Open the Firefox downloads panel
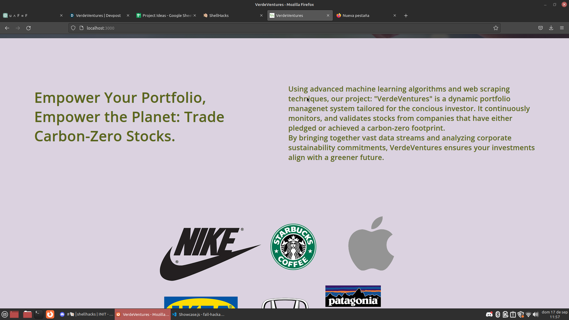The image size is (569, 320). point(551,28)
